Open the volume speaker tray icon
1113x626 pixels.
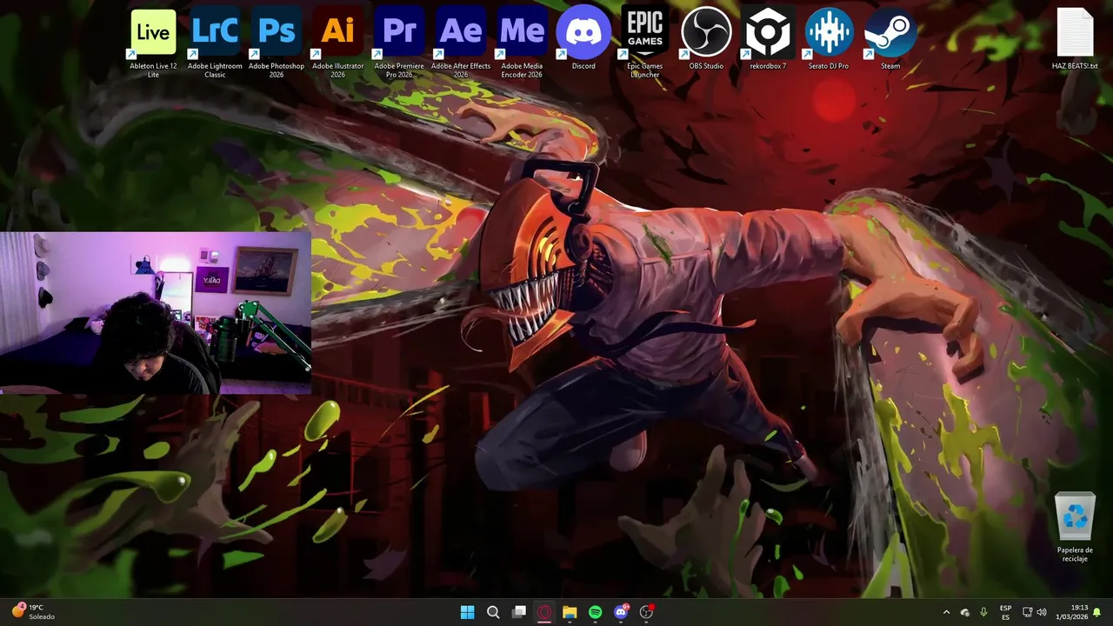coord(1042,612)
